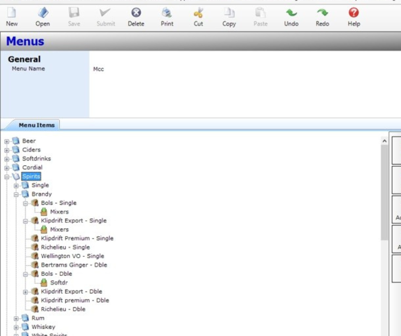
Task: Select the Softdr mixer under Bols - Dble
Action: point(59,283)
